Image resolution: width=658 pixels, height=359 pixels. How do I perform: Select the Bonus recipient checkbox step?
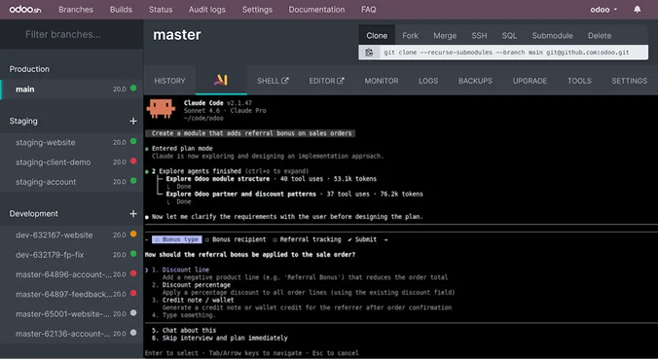[236, 239]
